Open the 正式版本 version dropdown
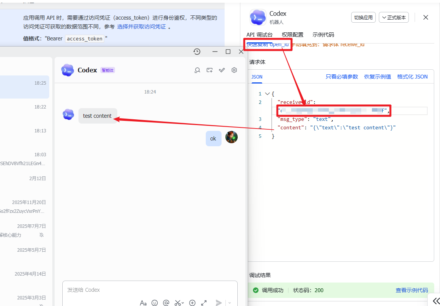 pos(394,17)
